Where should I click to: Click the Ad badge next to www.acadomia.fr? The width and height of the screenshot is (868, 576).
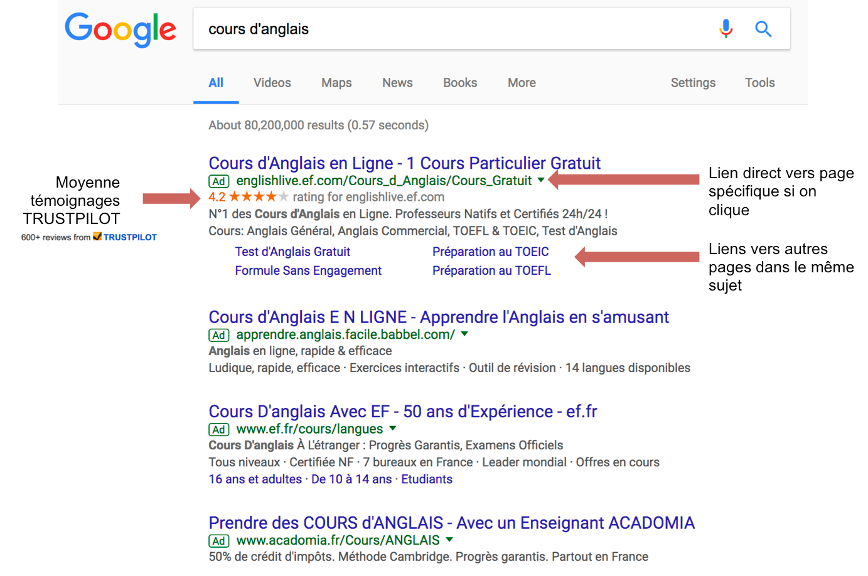219,541
